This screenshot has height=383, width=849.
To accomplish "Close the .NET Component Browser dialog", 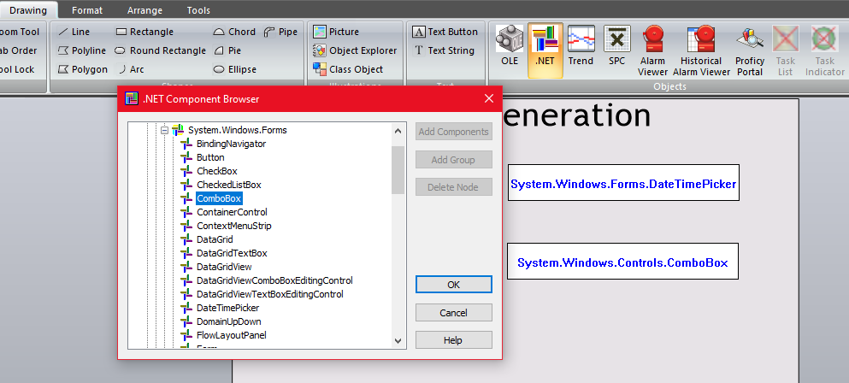I will click(489, 98).
